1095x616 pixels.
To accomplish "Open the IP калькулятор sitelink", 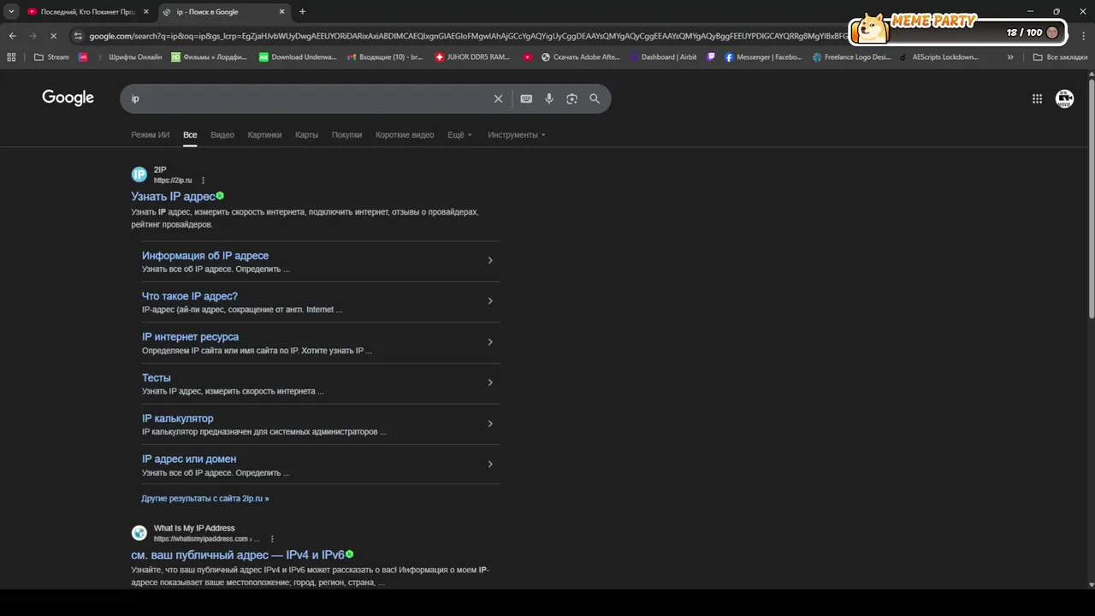I will 178,418.
